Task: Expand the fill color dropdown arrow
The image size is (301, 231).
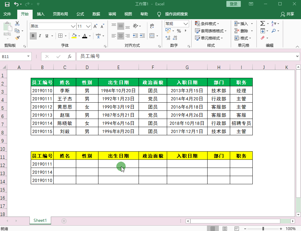Action: tap(79, 36)
